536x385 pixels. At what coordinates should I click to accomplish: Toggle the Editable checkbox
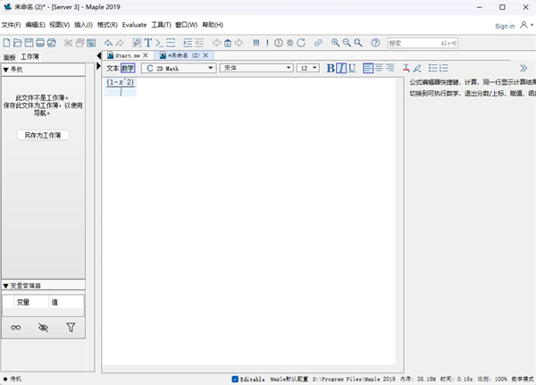236,379
